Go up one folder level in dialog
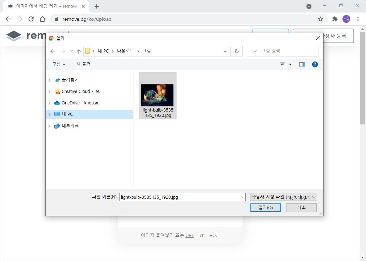 pos(79,51)
